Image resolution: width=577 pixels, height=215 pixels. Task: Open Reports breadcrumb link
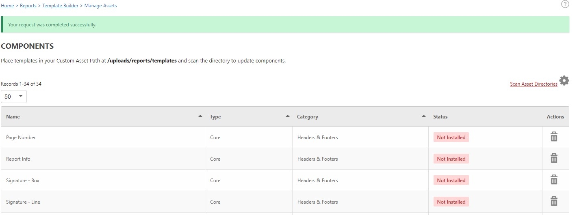[28, 6]
